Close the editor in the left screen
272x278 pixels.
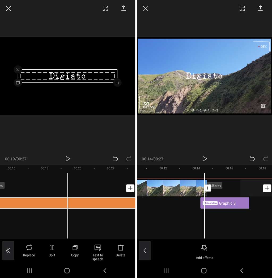pos(8,8)
